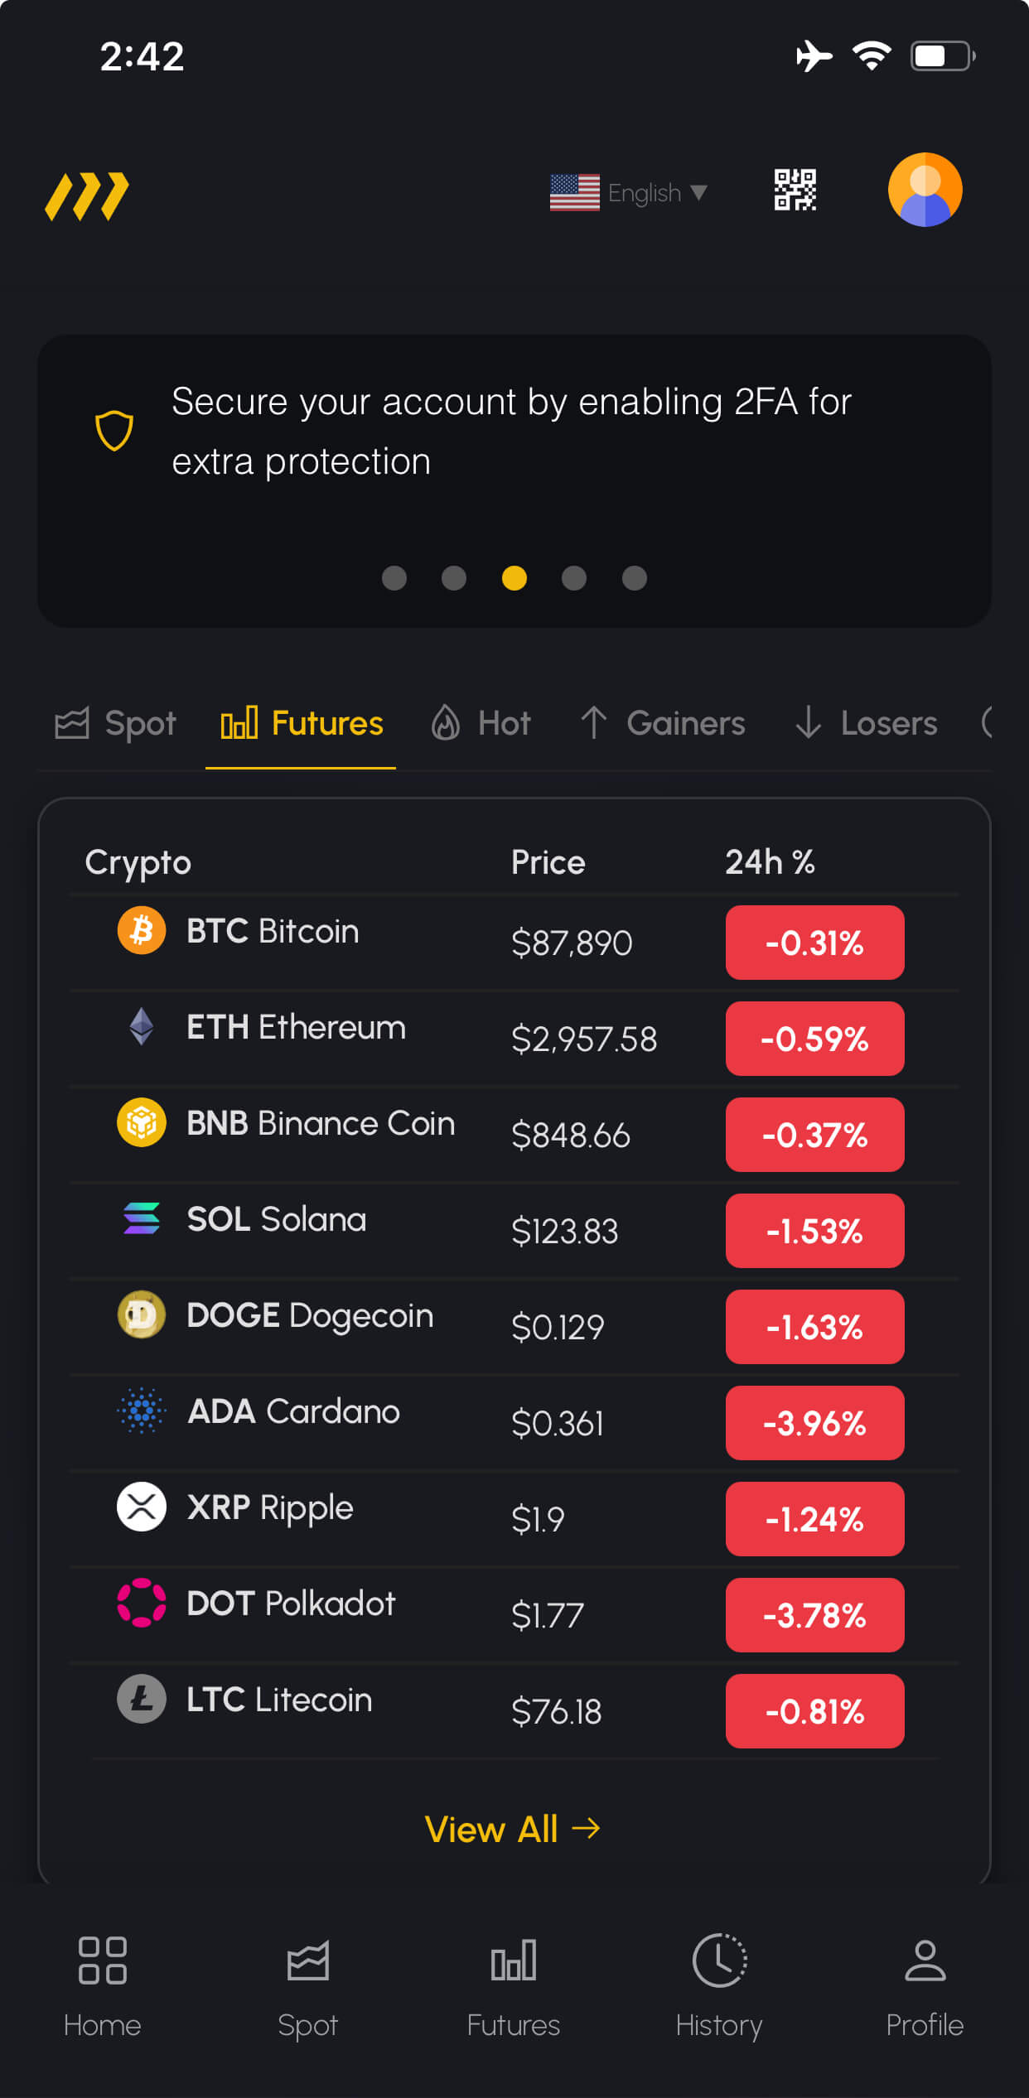Image resolution: width=1029 pixels, height=2098 pixels.
Task: Open History from the bottom navigation
Action: click(x=719, y=1985)
